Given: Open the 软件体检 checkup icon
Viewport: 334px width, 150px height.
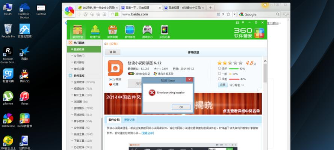Looking at the screenshot, I should [130, 32].
